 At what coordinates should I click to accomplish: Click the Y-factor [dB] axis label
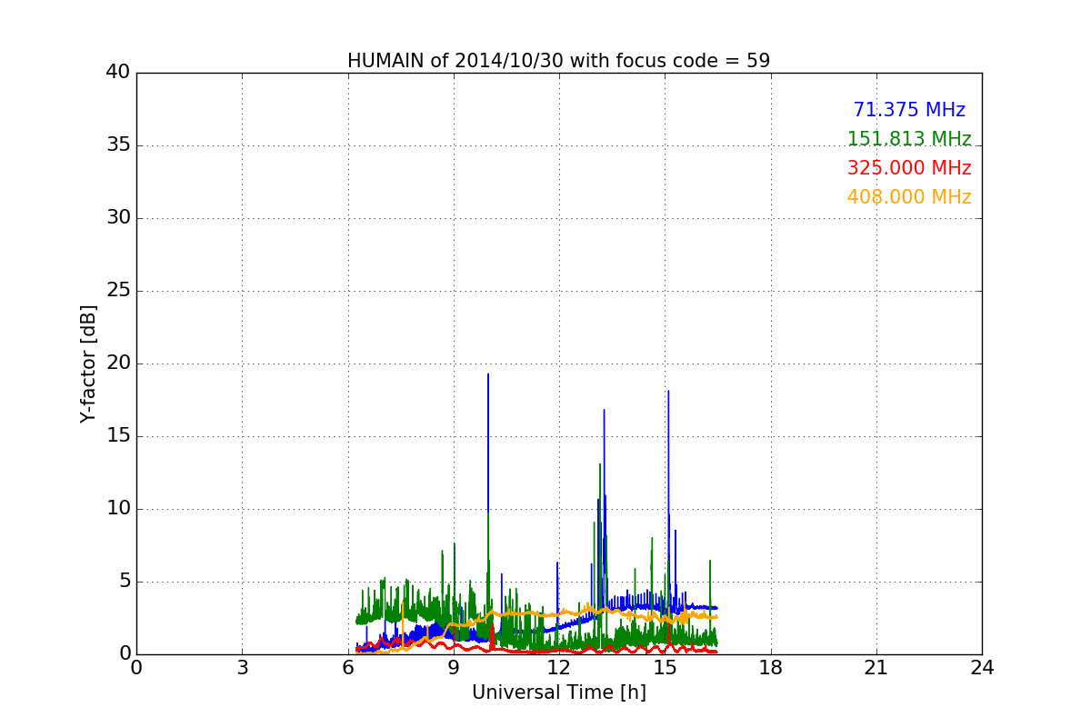tap(88, 363)
